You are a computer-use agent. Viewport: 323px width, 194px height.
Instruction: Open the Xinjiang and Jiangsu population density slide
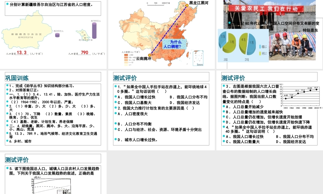(53, 34)
